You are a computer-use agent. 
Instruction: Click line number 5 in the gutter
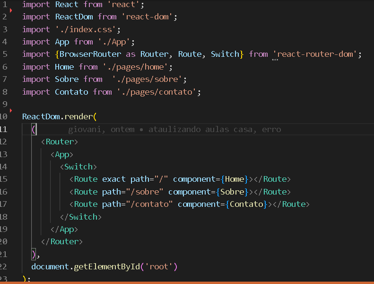point(5,54)
